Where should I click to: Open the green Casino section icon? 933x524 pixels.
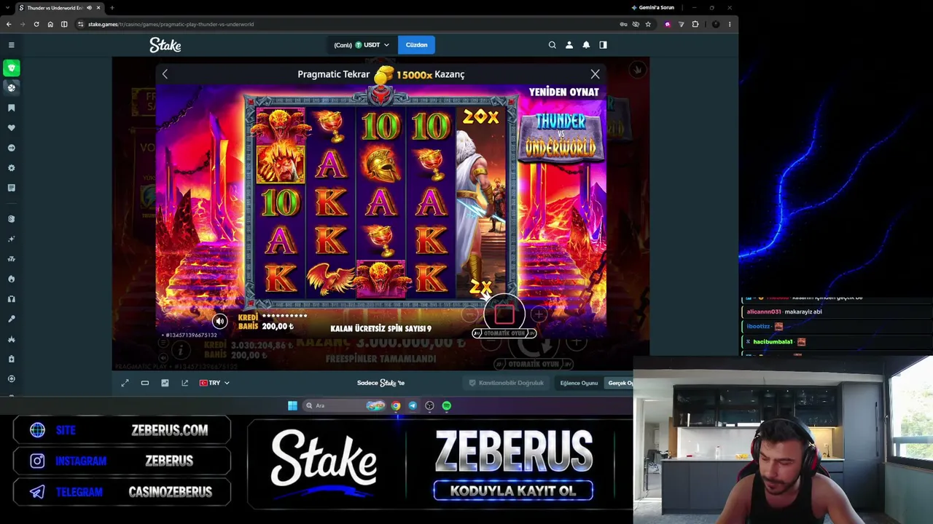[11, 68]
